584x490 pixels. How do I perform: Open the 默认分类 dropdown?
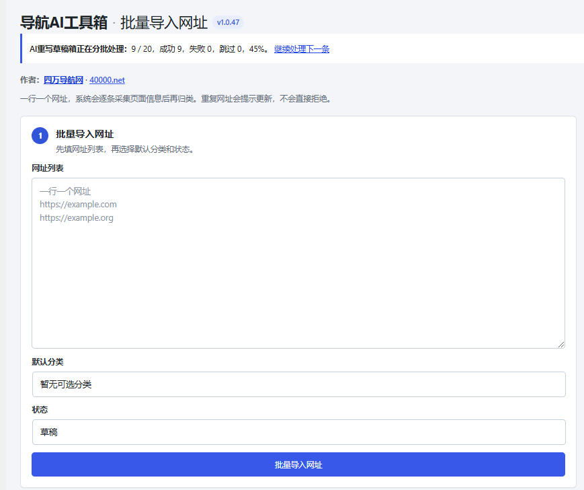[298, 384]
